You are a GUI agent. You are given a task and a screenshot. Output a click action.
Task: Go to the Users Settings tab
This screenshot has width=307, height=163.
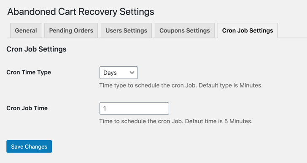pos(126,30)
